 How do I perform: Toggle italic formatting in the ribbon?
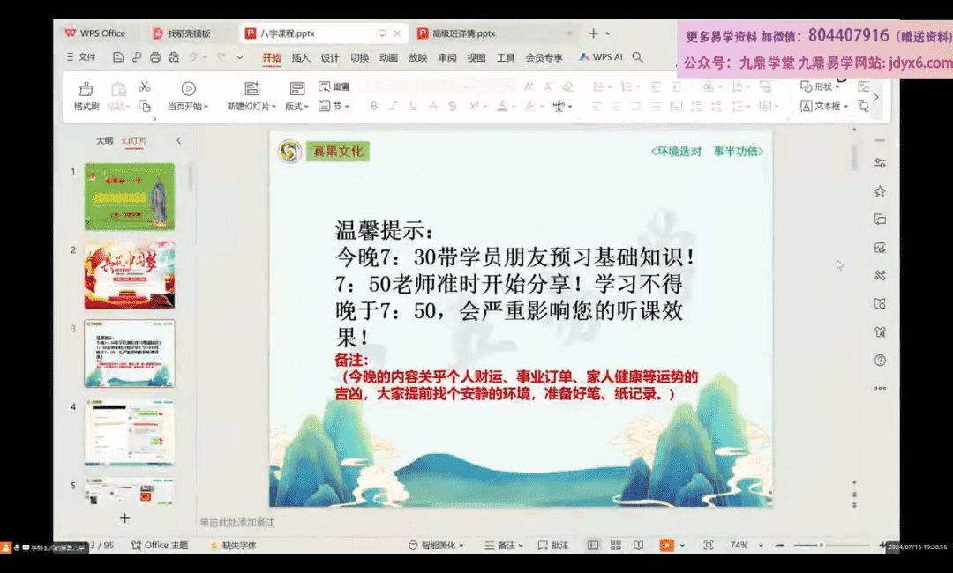coord(393,106)
